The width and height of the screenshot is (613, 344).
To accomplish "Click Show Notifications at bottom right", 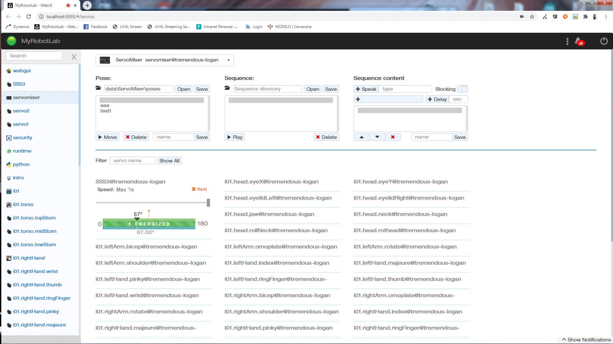I will 587,340.
